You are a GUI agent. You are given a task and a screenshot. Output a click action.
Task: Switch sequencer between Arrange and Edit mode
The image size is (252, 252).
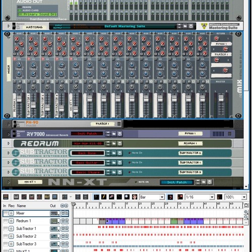pyautogui.click(x=6, y=197)
